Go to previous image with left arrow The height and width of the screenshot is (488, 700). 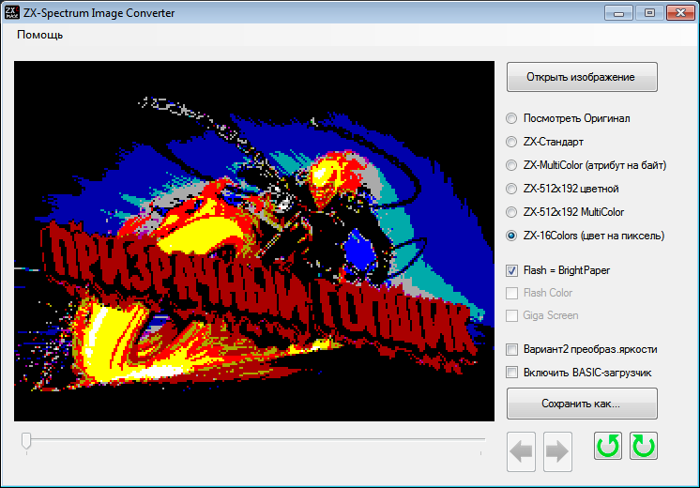521,451
